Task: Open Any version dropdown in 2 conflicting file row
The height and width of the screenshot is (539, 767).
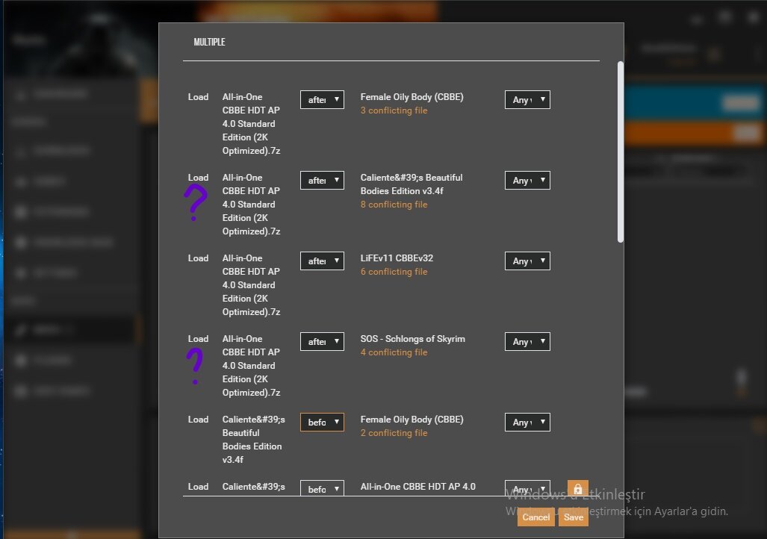Action: [527, 423]
